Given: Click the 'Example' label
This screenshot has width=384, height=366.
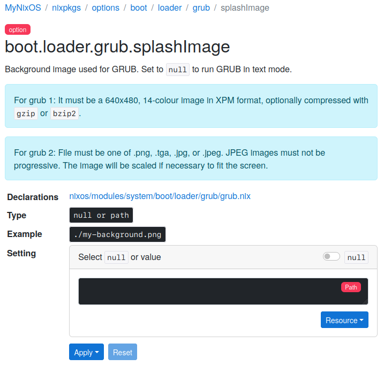Looking at the screenshot, I should pos(25,234).
